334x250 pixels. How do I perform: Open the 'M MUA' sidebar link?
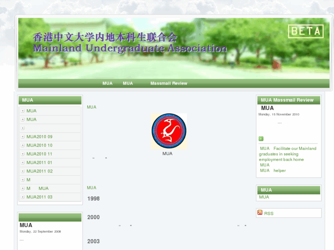pyautogui.click(x=38, y=188)
